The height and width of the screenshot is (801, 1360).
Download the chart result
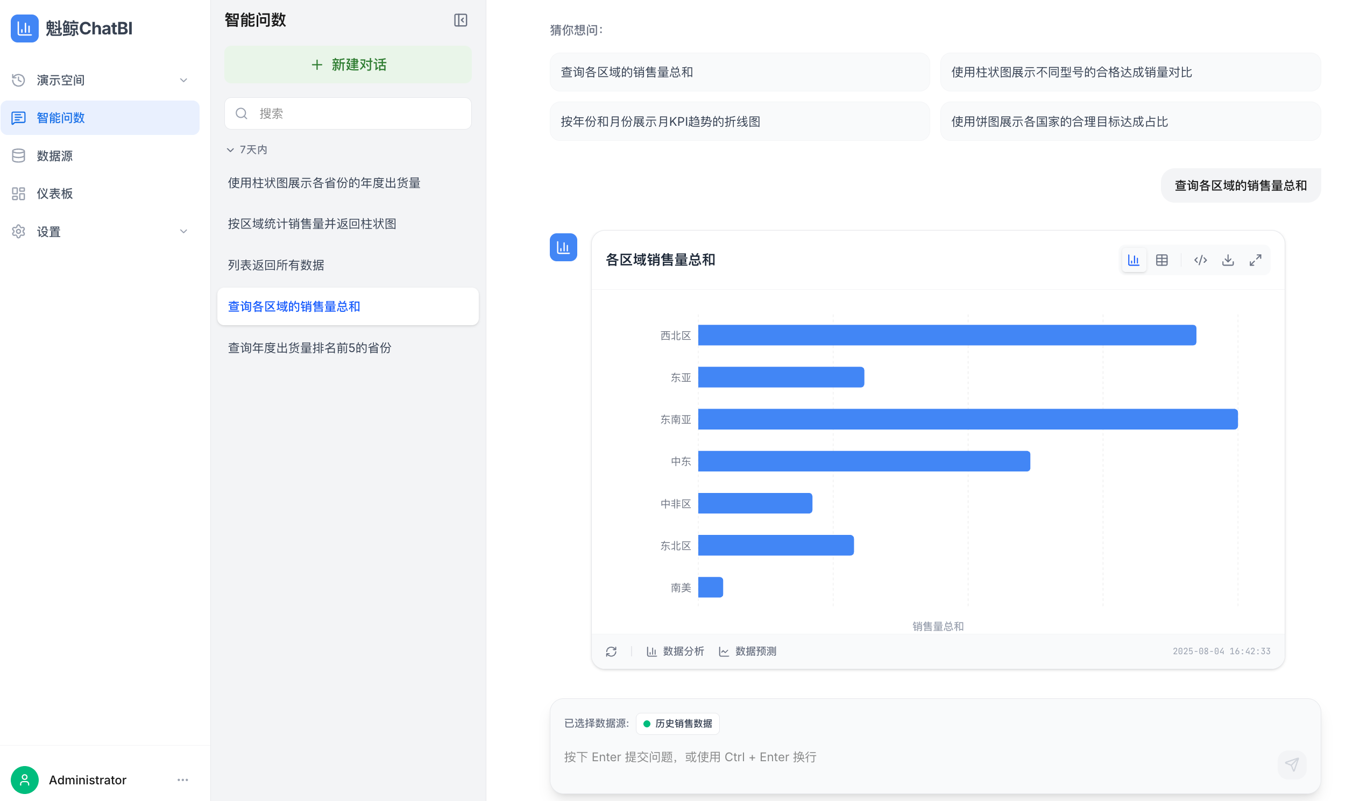coord(1228,260)
